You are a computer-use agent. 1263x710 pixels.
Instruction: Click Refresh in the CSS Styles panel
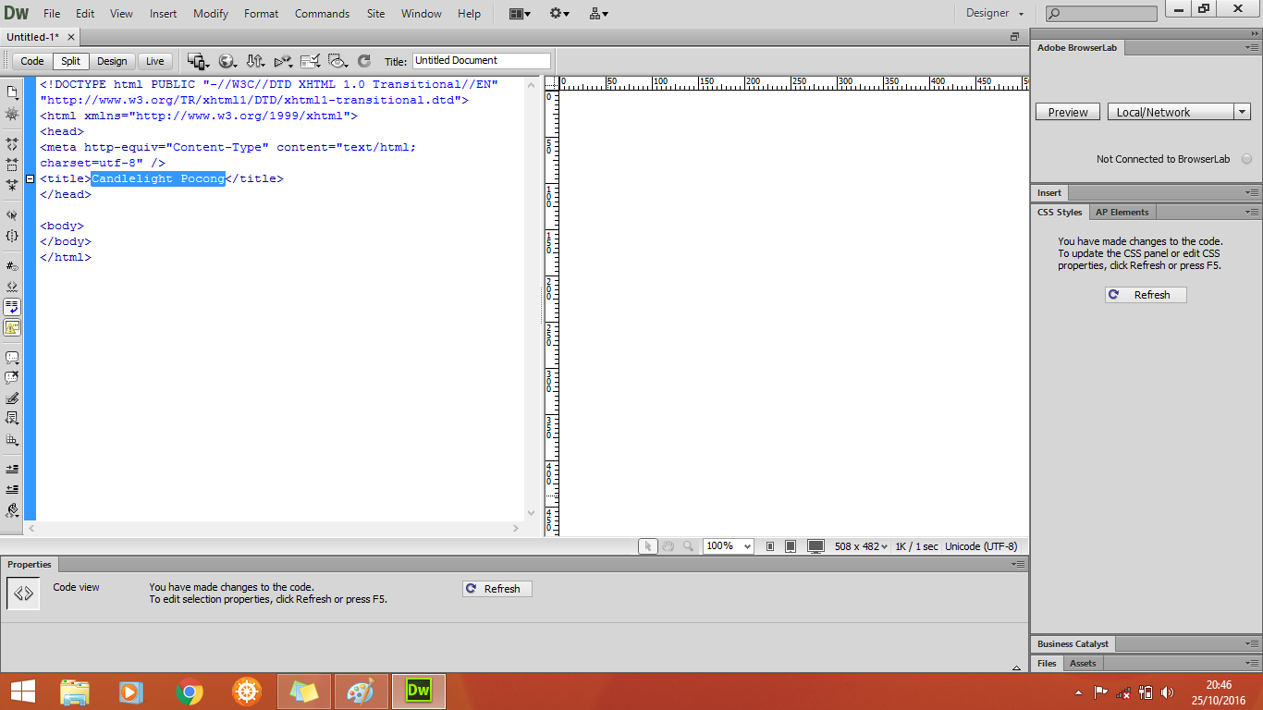(x=1146, y=294)
